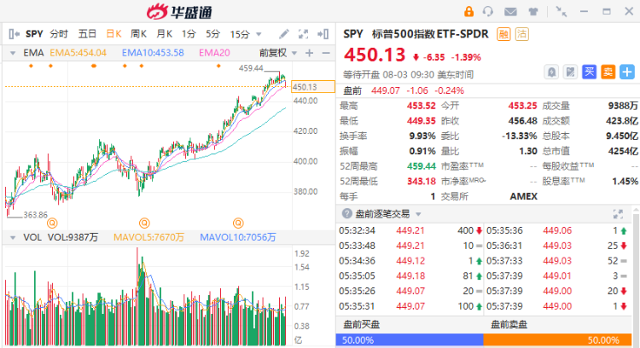Viewport: 640px width, 348px height.
Task: Collapse right panel arrow icon
Action: [323, 34]
